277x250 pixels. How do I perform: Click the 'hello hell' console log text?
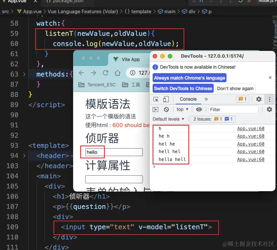coord(172,160)
